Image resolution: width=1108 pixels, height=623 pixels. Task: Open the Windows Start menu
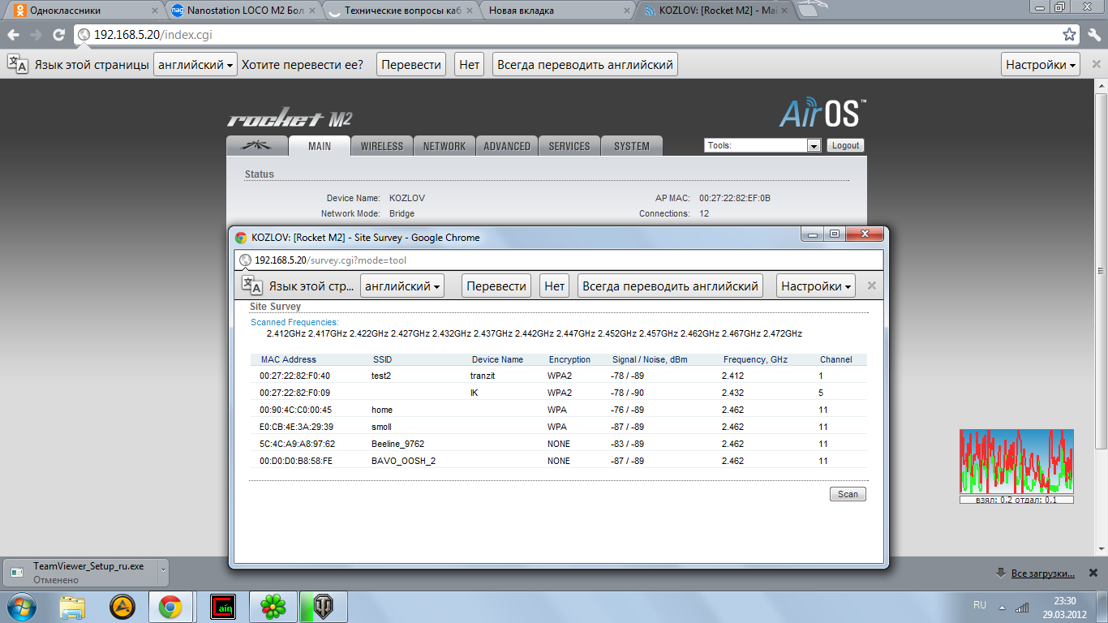[x=20, y=606]
